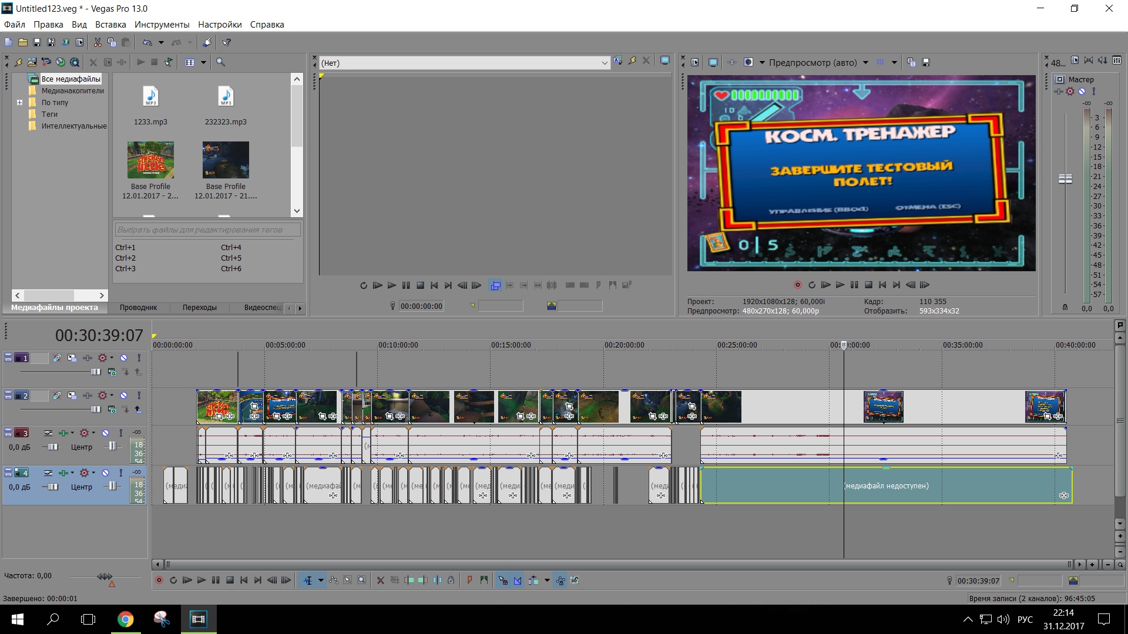The height and width of the screenshot is (634, 1128).
Task: Click the New project icon in main toolbar
Action: tap(8, 42)
